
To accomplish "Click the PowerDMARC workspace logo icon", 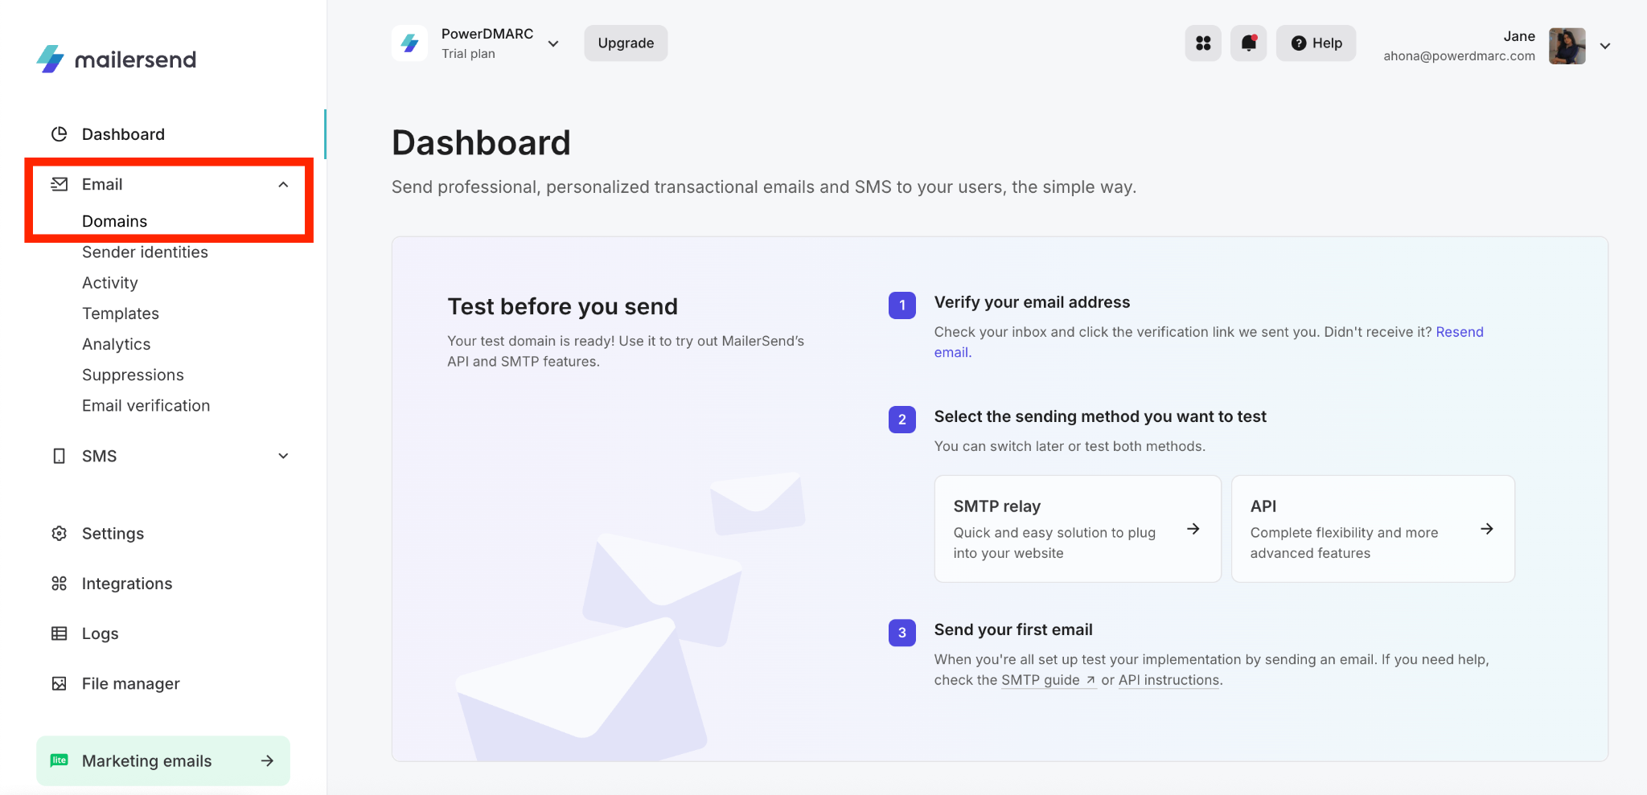I will (x=410, y=43).
